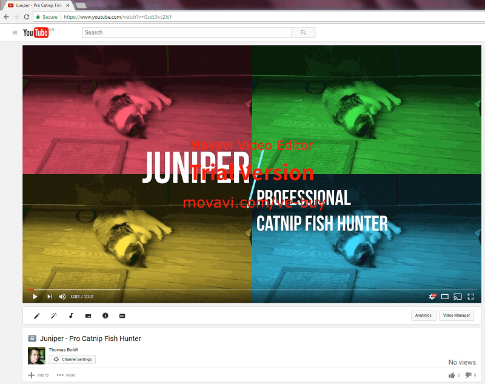485x384 pixels.
Task: Open a new browser tab
Action: click(x=81, y=5)
